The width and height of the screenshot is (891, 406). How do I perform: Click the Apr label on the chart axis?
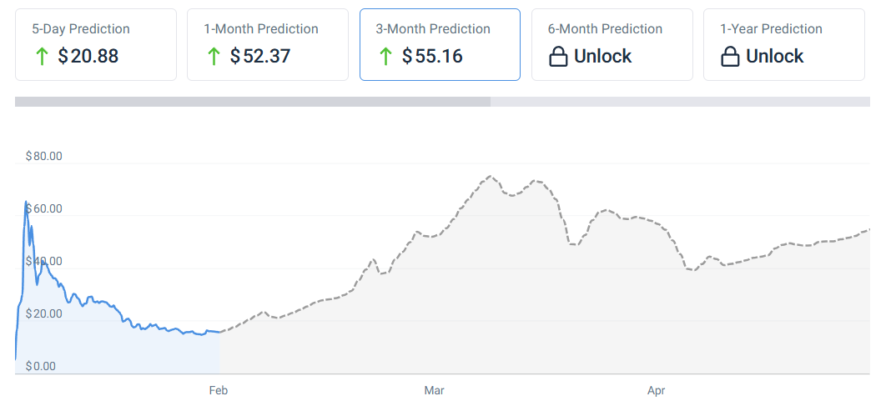coord(657,390)
